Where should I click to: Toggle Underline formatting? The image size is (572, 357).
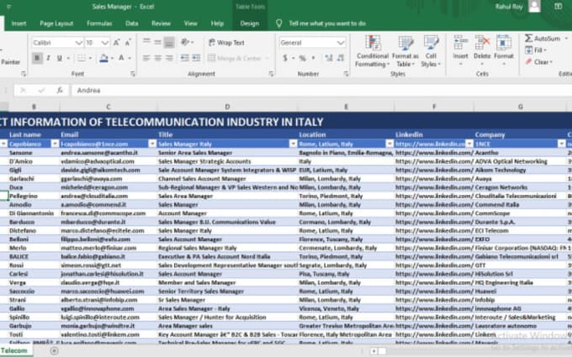(59, 58)
